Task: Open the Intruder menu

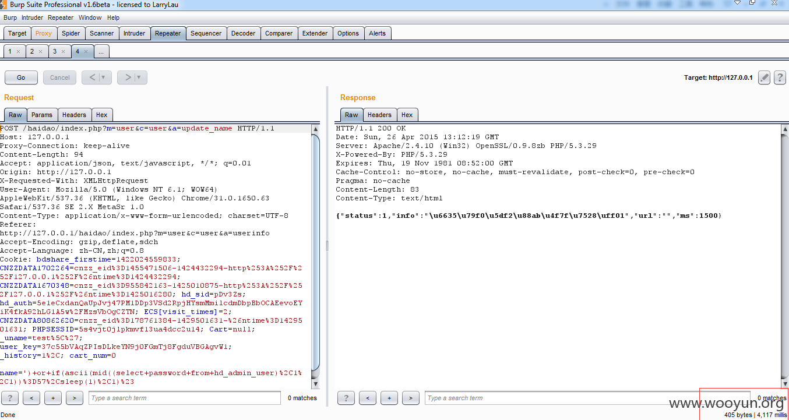Action: [x=33, y=17]
